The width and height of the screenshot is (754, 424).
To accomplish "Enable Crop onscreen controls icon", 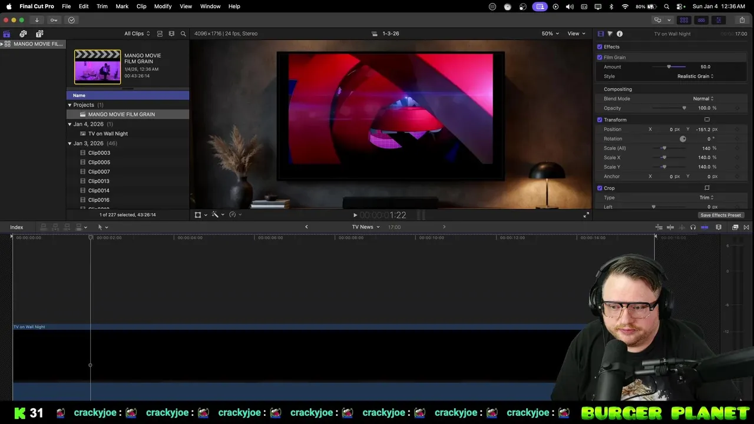I will click(707, 188).
